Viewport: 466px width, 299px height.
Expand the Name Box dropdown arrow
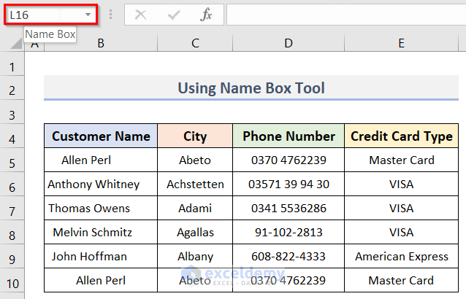tap(88, 15)
